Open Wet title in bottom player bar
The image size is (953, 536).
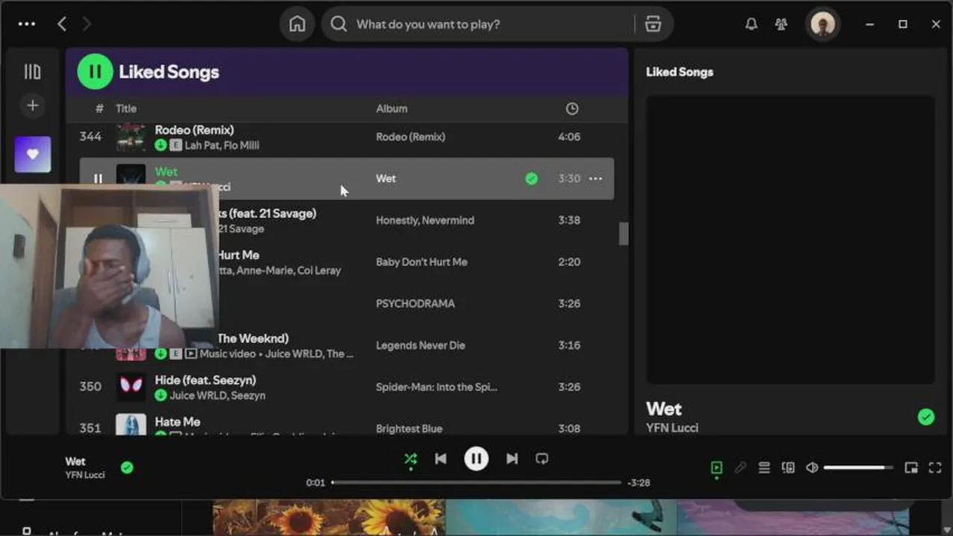click(75, 462)
